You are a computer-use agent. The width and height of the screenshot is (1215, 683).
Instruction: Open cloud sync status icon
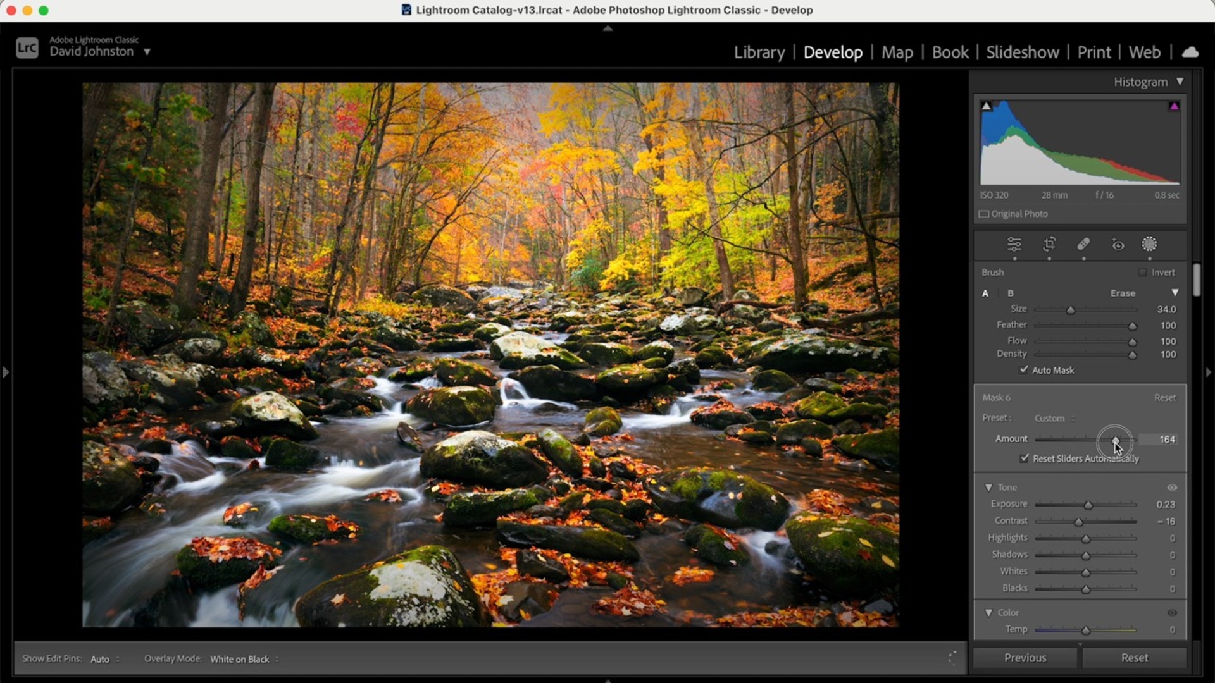[1190, 52]
